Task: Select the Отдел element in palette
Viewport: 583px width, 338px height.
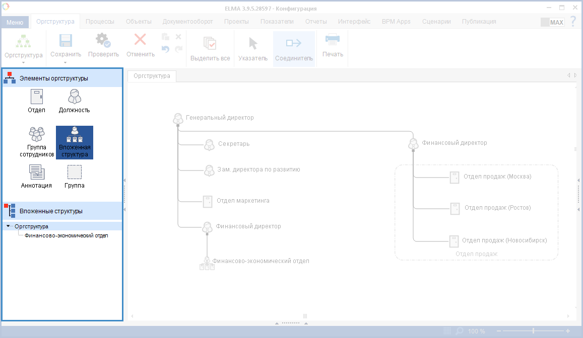Action: point(36,101)
